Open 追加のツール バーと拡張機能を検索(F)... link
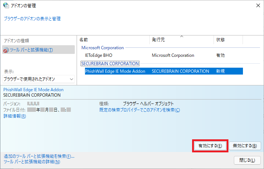The image size is (264, 169). [39, 156]
